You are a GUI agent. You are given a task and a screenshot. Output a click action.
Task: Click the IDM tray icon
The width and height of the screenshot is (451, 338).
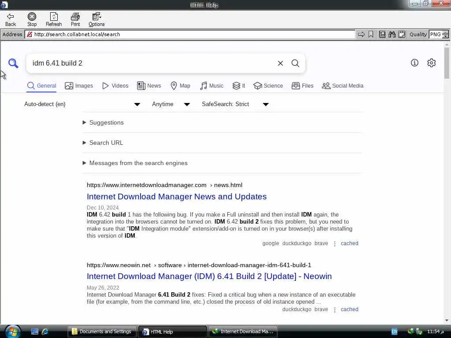tap(411, 331)
